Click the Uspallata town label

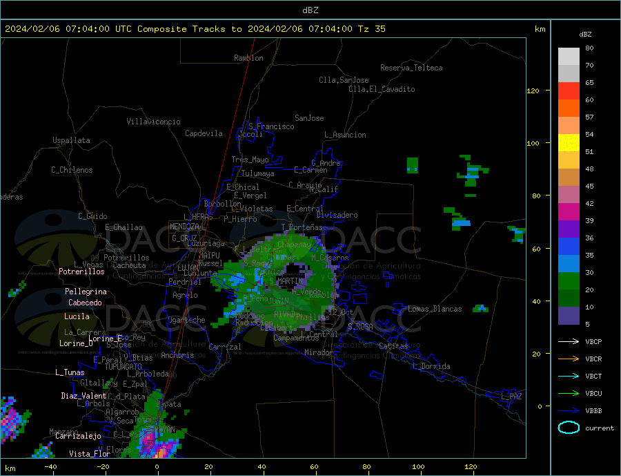pyautogui.click(x=71, y=140)
